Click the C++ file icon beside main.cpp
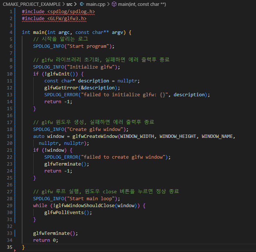256x252 pixels. coord(82,4)
